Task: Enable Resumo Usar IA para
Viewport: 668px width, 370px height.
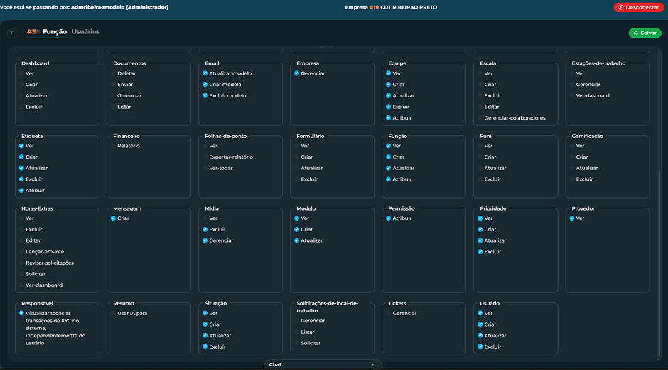Action: 113,313
